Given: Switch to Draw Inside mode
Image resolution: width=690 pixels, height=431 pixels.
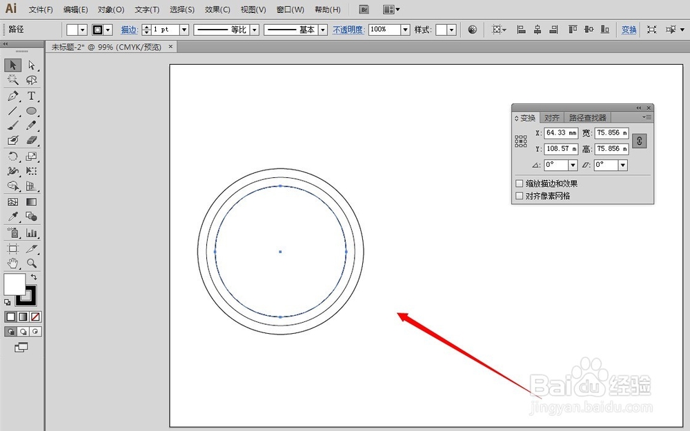Looking at the screenshot, I should tap(36, 332).
